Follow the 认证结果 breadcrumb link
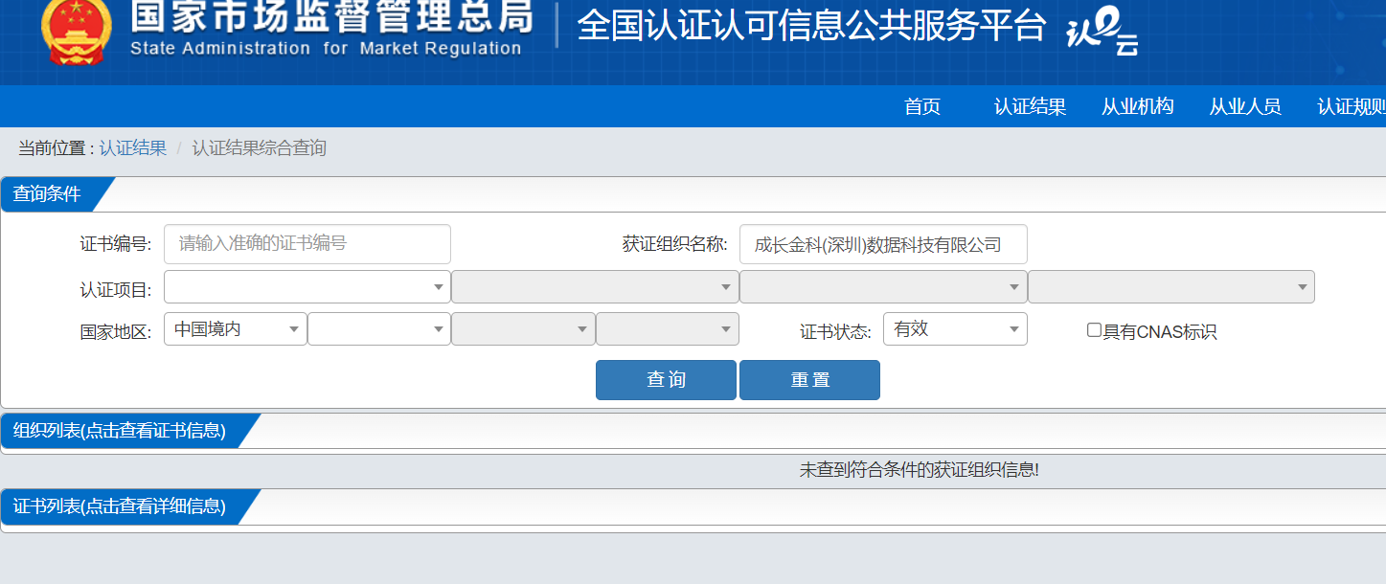 132,148
